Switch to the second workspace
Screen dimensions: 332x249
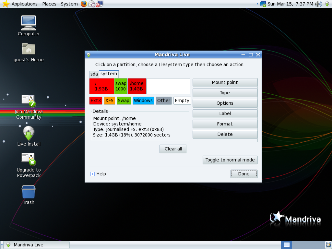tap(297, 245)
